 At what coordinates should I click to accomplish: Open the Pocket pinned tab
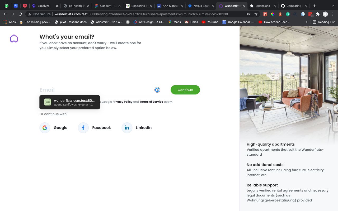pyautogui.click(x=25, y=6)
